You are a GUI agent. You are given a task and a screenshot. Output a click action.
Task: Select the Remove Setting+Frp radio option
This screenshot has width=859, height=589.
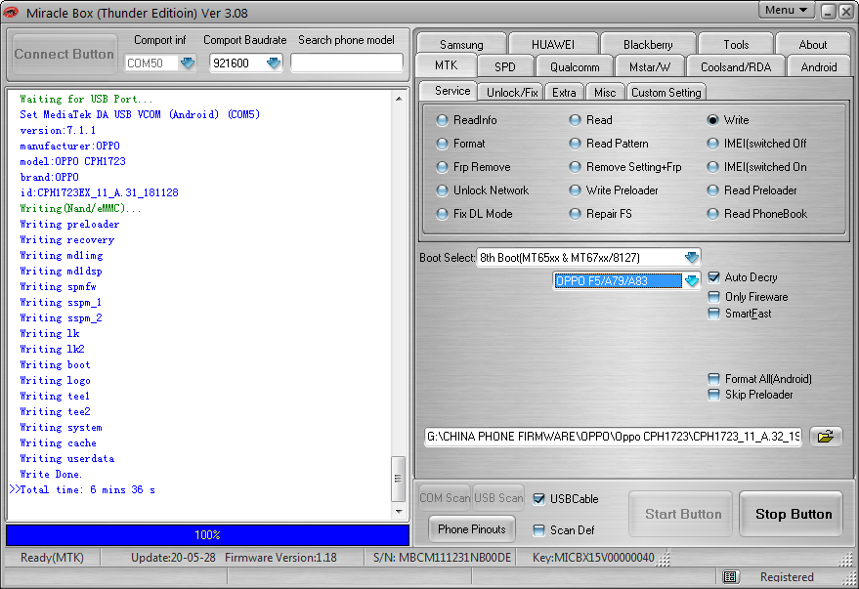click(575, 167)
